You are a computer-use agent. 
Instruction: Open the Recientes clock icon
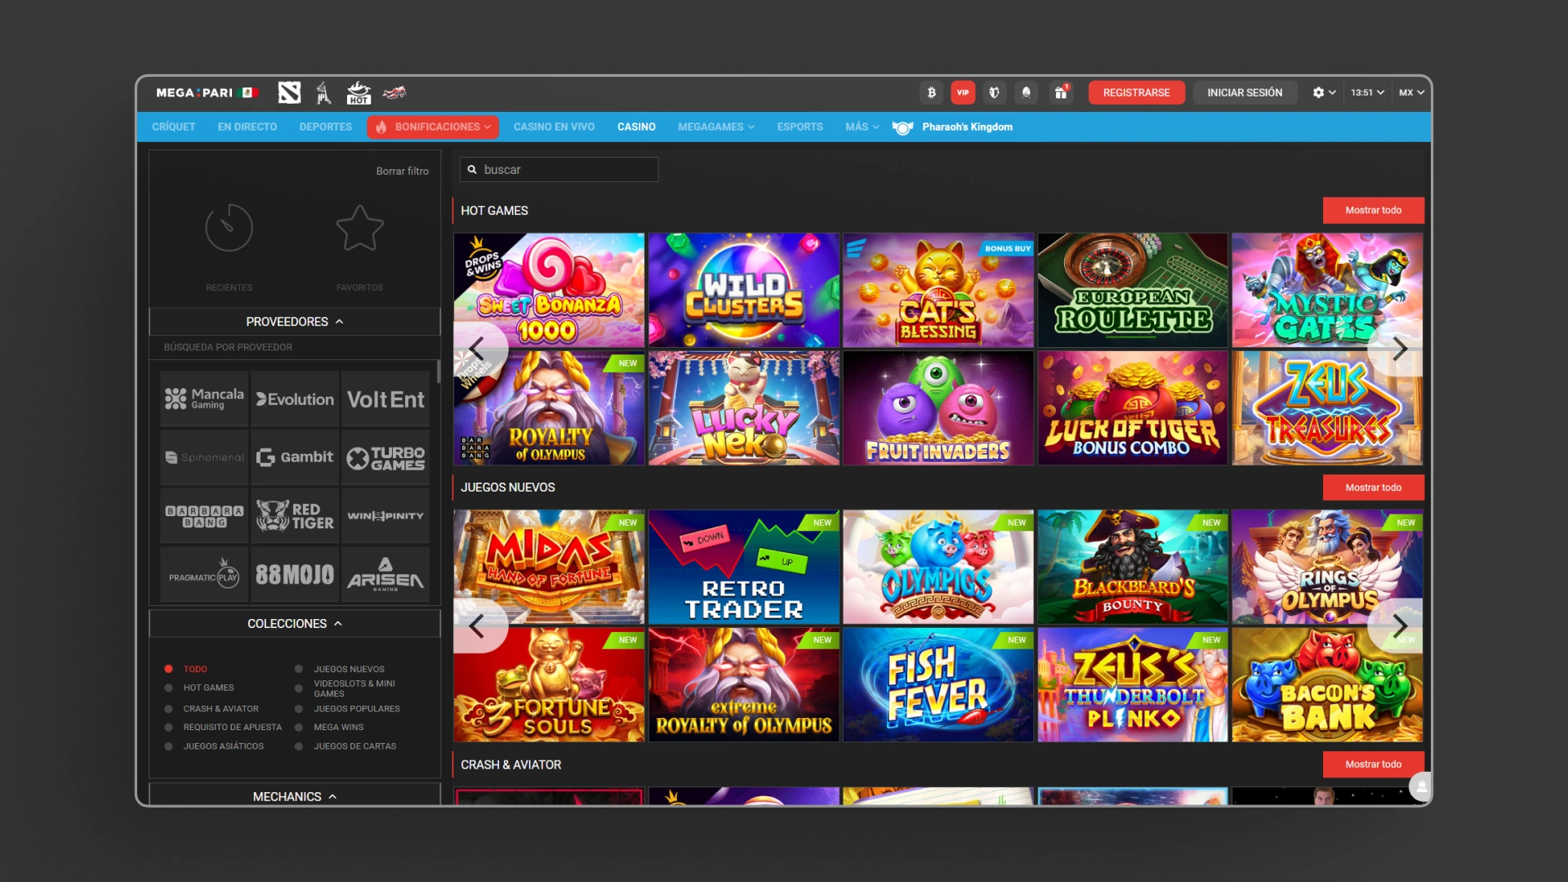tap(229, 228)
